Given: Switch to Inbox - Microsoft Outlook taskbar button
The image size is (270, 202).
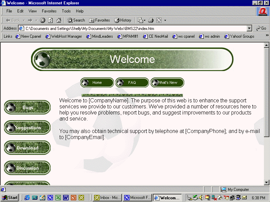Looking at the screenshot, I should tap(107, 198).
